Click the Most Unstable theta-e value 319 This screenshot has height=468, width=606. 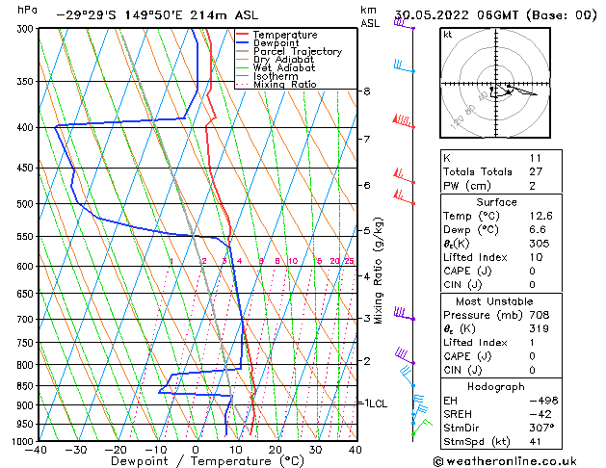pos(540,328)
